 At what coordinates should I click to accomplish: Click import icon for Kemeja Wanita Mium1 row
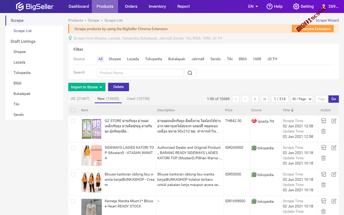[324, 201]
